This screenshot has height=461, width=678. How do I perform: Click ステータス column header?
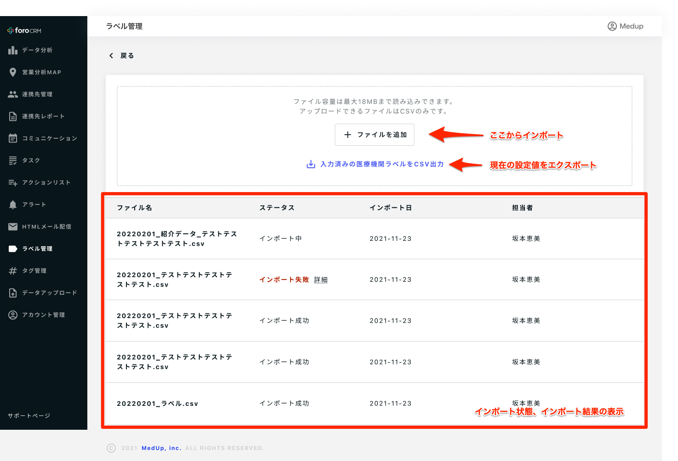(x=277, y=208)
